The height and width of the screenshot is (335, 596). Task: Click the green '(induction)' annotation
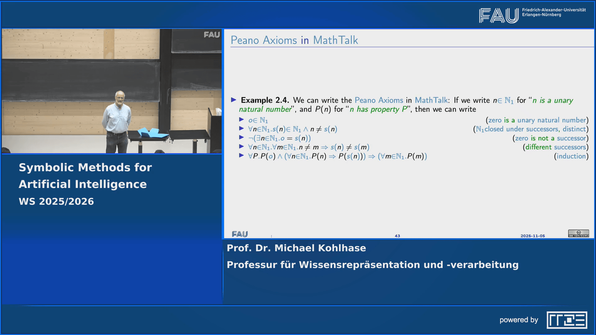[571, 156]
